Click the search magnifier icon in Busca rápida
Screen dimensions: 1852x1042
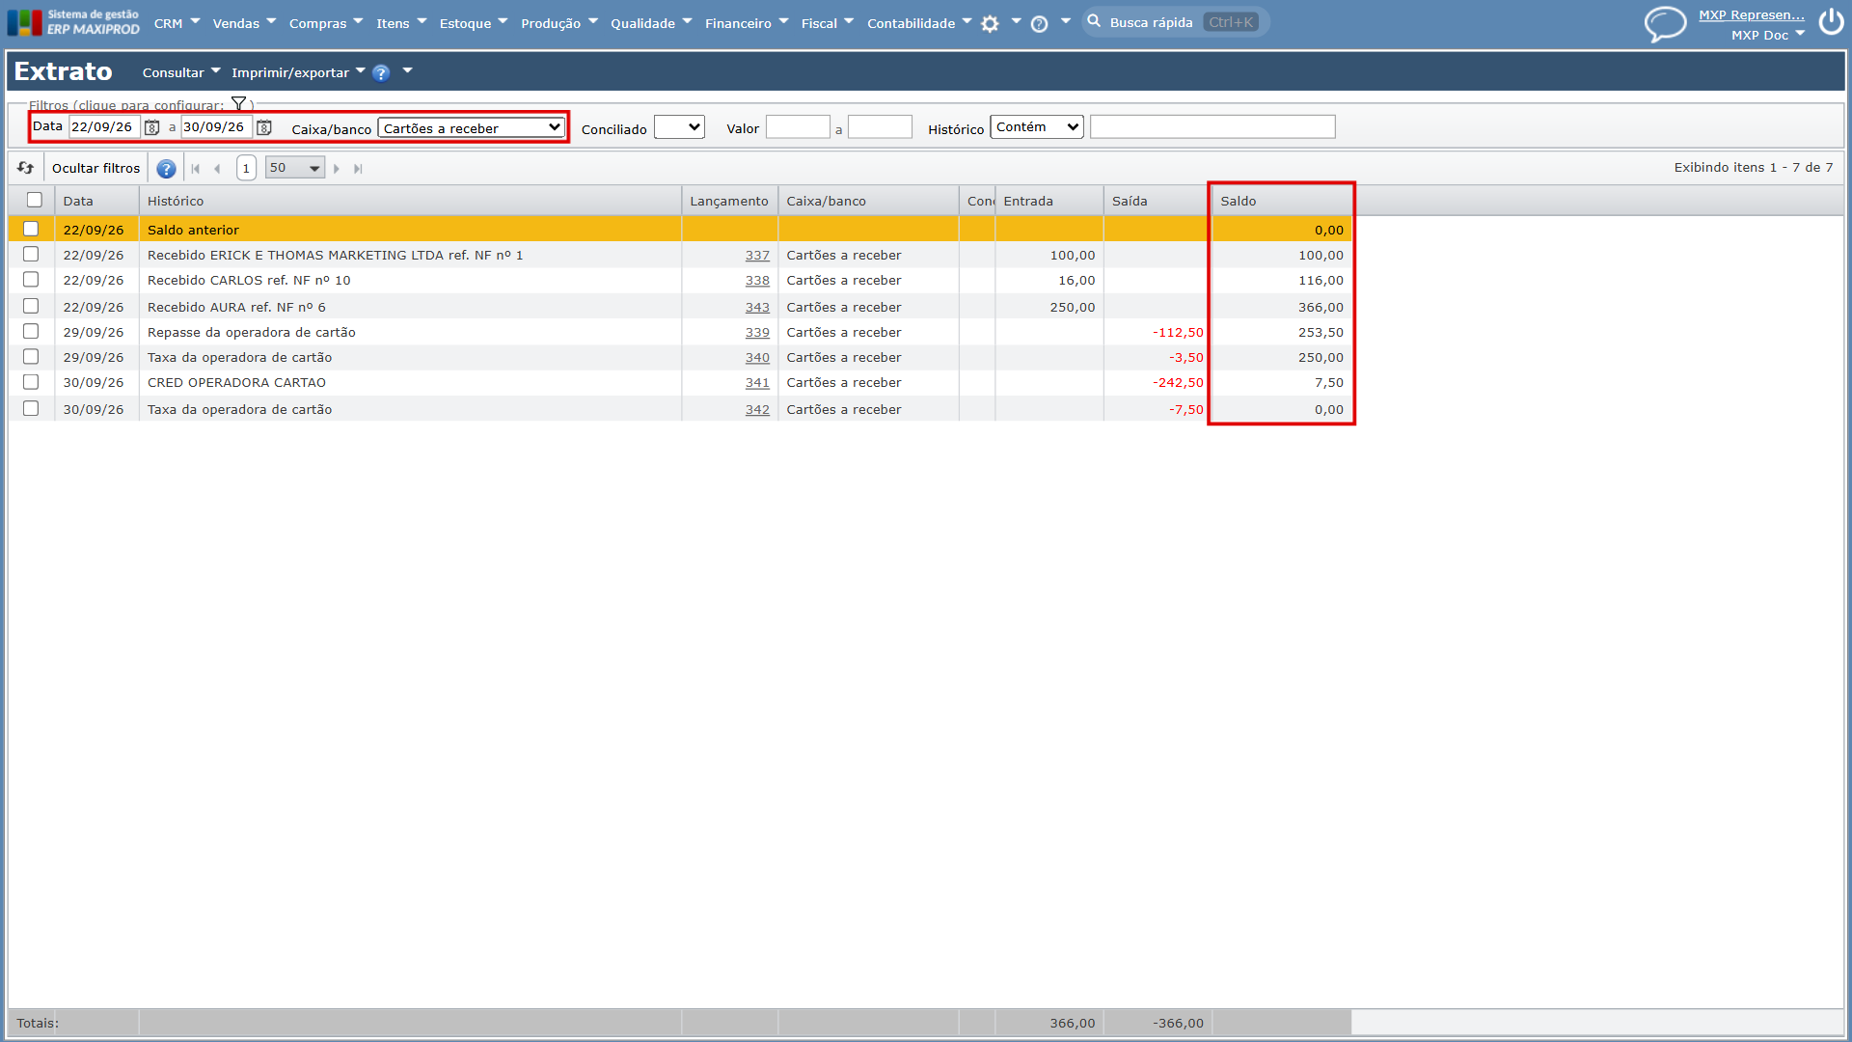[x=1094, y=21]
